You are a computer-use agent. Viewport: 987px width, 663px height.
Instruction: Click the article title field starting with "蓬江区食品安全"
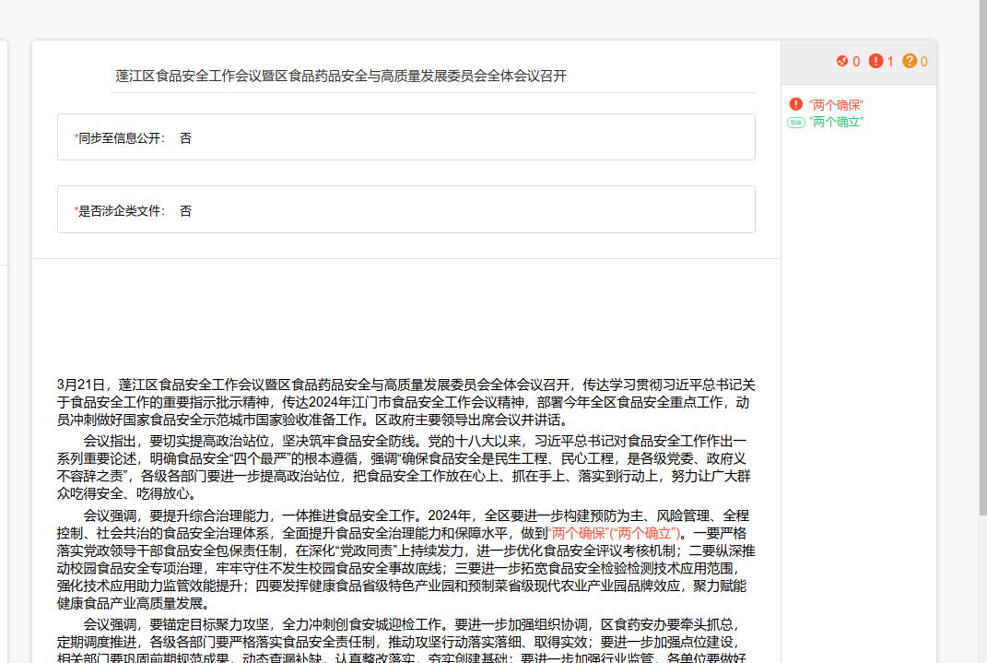click(x=341, y=76)
